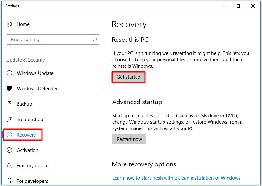
Task: Select Troubleshoot in the sidebar
Action: [31, 120]
